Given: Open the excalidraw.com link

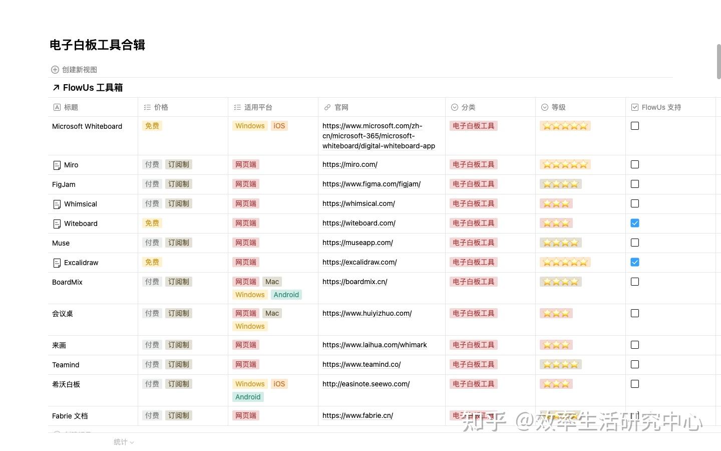Looking at the screenshot, I should click(x=359, y=262).
